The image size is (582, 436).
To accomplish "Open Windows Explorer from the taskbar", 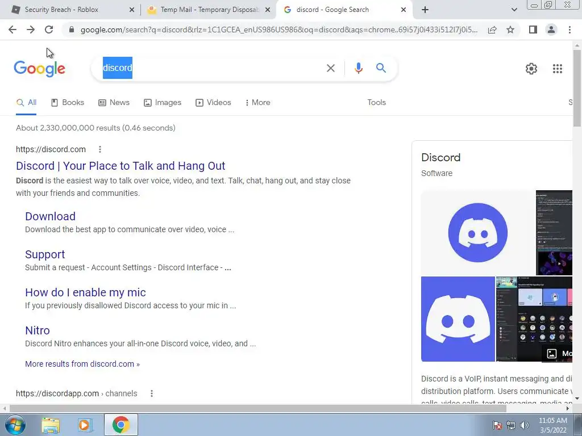I will tap(51, 426).
